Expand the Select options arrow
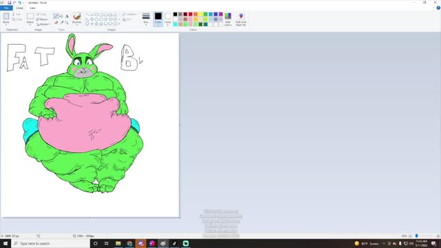The width and height of the screenshot is (441, 248). 30,25
